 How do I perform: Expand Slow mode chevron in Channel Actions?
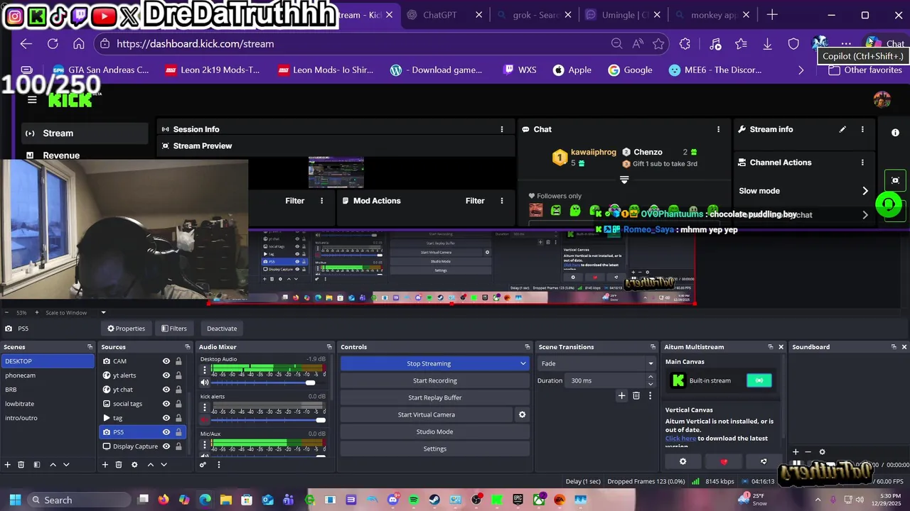point(865,191)
